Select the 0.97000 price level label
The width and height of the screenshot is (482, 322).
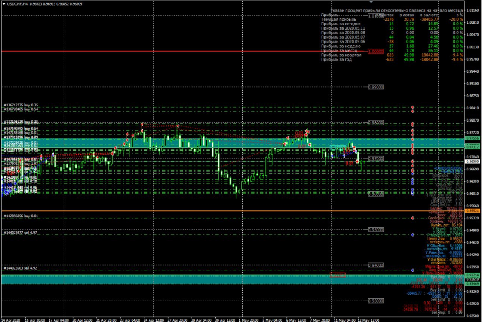pyautogui.click(x=376, y=159)
